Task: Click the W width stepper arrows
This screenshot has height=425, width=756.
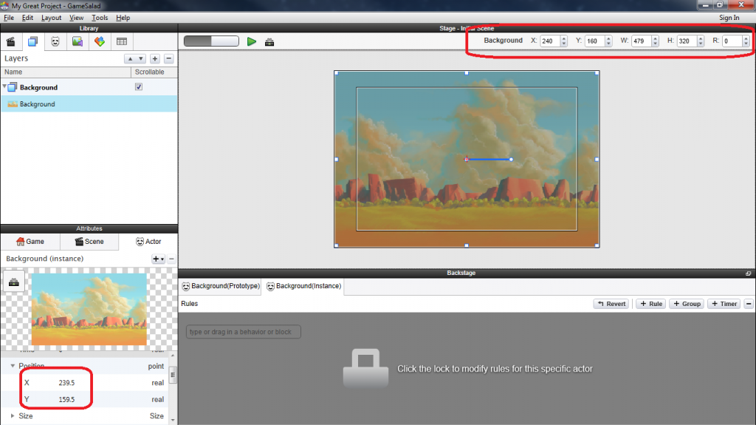Action: pyautogui.click(x=656, y=41)
